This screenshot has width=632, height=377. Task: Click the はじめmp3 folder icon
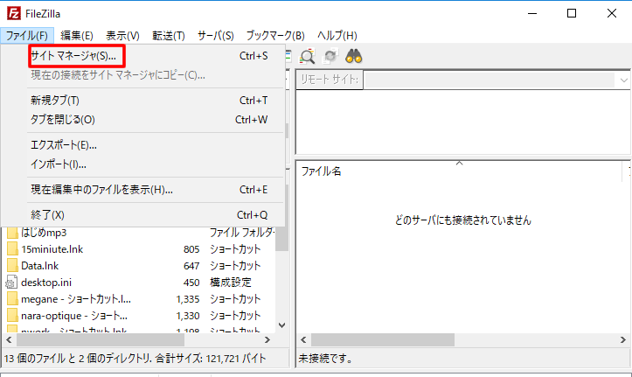[x=12, y=232]
